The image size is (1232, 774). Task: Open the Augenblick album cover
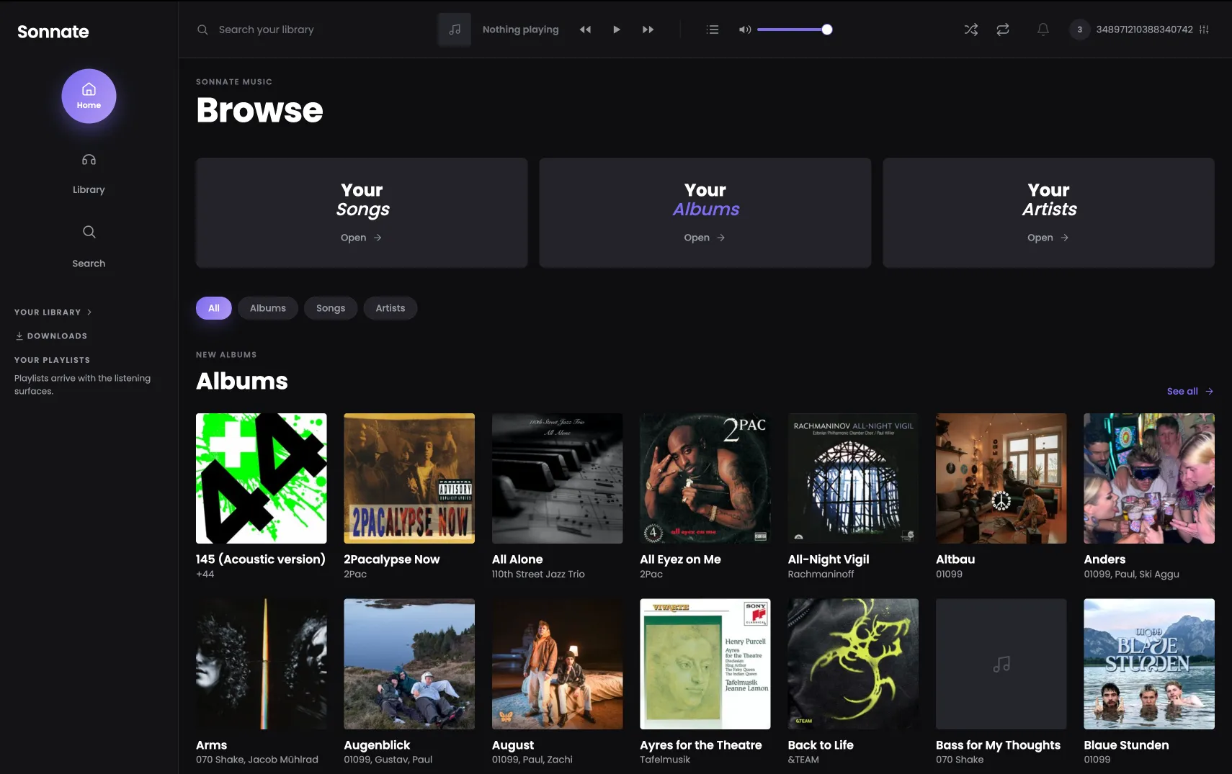pos(409,664)
